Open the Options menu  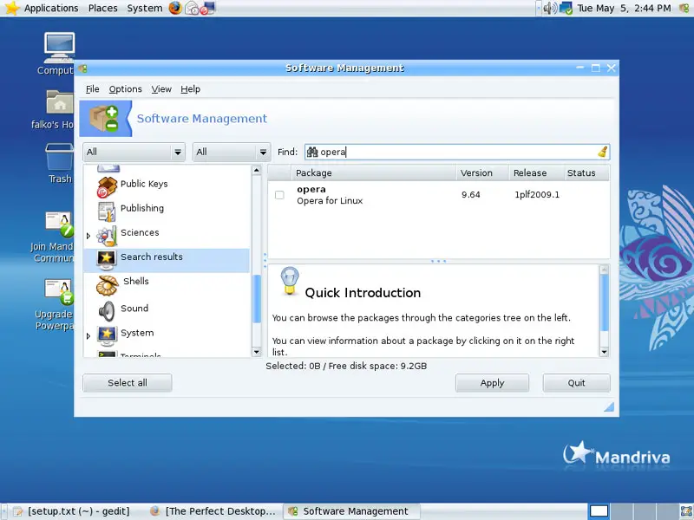click(x=126, y=89)
